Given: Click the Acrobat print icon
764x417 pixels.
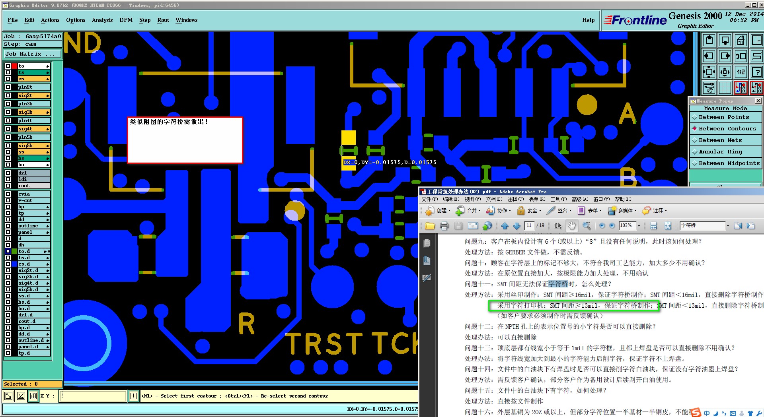Looking at the screenshot, I should point(444,226).
